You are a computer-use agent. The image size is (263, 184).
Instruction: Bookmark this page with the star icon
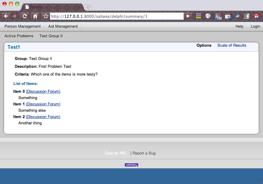(46, 16)
